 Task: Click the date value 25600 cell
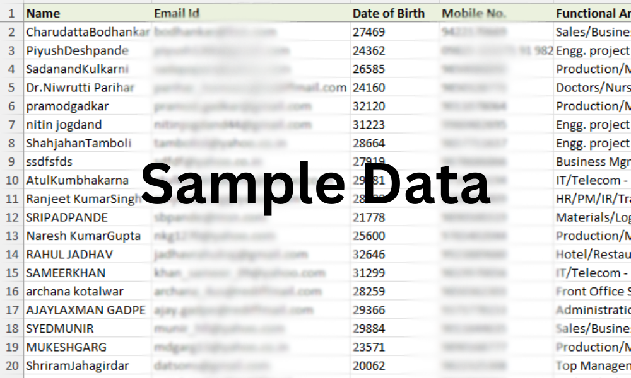click(x=395, y=236)
